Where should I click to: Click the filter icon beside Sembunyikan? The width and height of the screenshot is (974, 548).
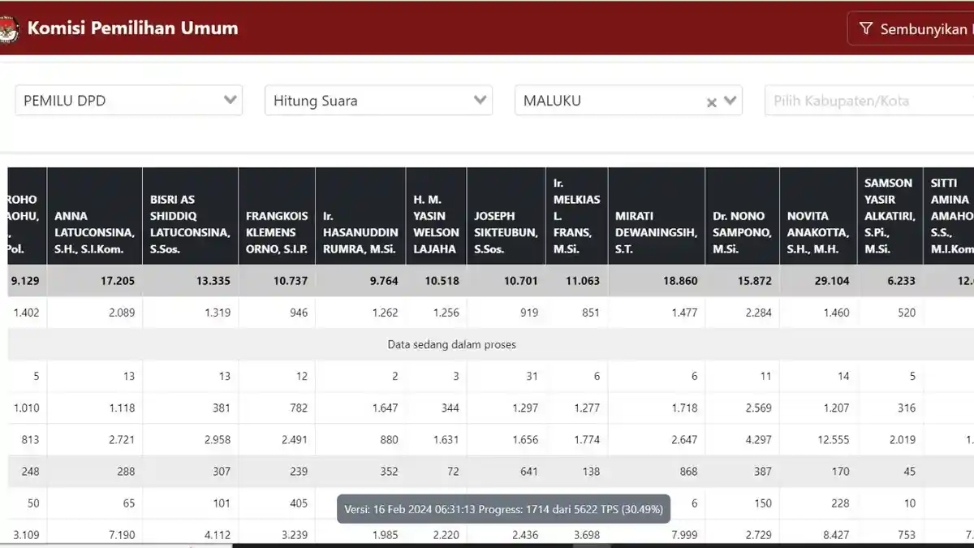pos(866,28)
